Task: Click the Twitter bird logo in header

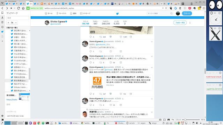Action: click(x=117, y=14)
